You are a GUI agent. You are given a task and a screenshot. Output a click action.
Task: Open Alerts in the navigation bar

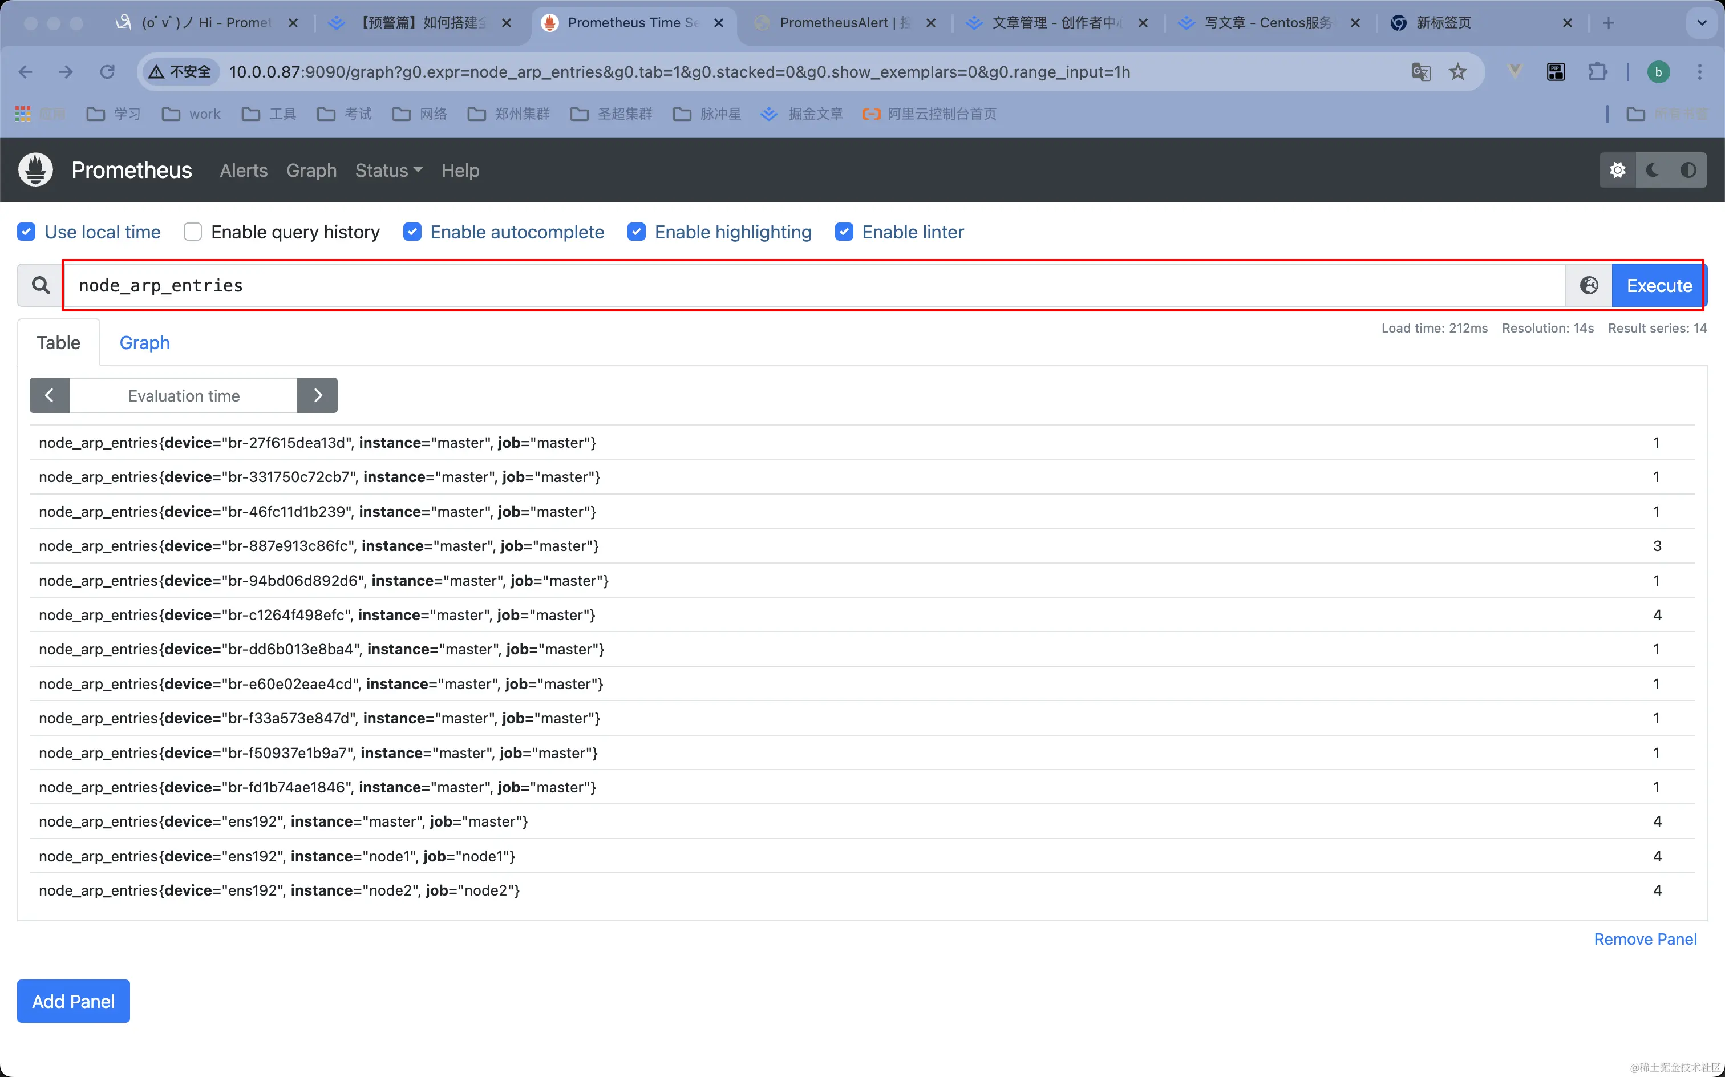coord(244,171)
